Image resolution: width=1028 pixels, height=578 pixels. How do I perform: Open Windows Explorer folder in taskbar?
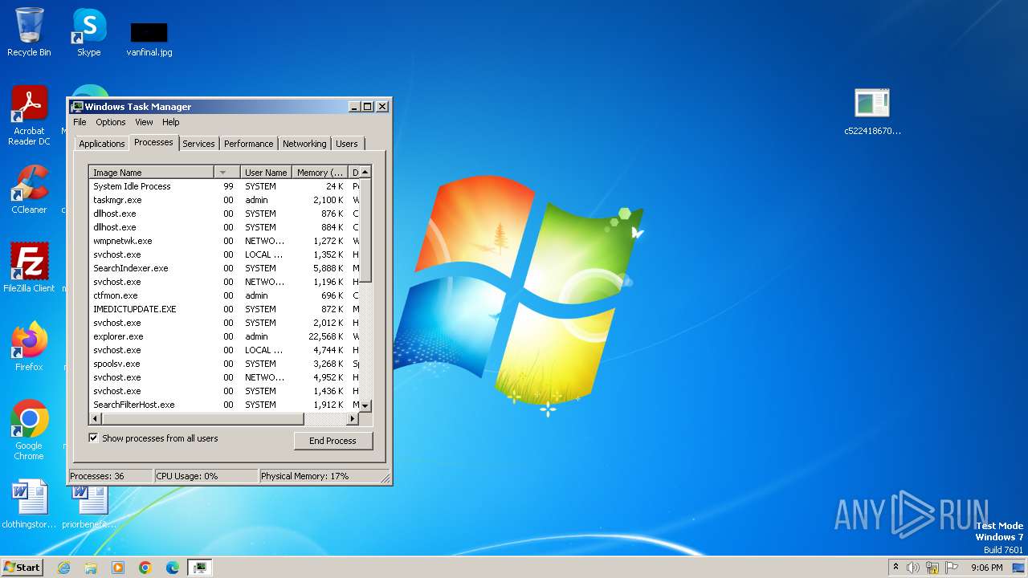(x=91, y=568)
